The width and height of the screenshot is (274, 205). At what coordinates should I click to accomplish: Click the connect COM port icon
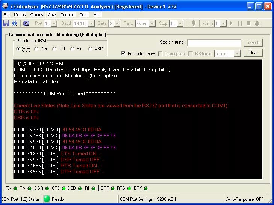pos(26,23)
